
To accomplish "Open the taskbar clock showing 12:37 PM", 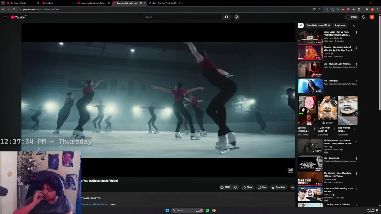I will pos(371,210).
